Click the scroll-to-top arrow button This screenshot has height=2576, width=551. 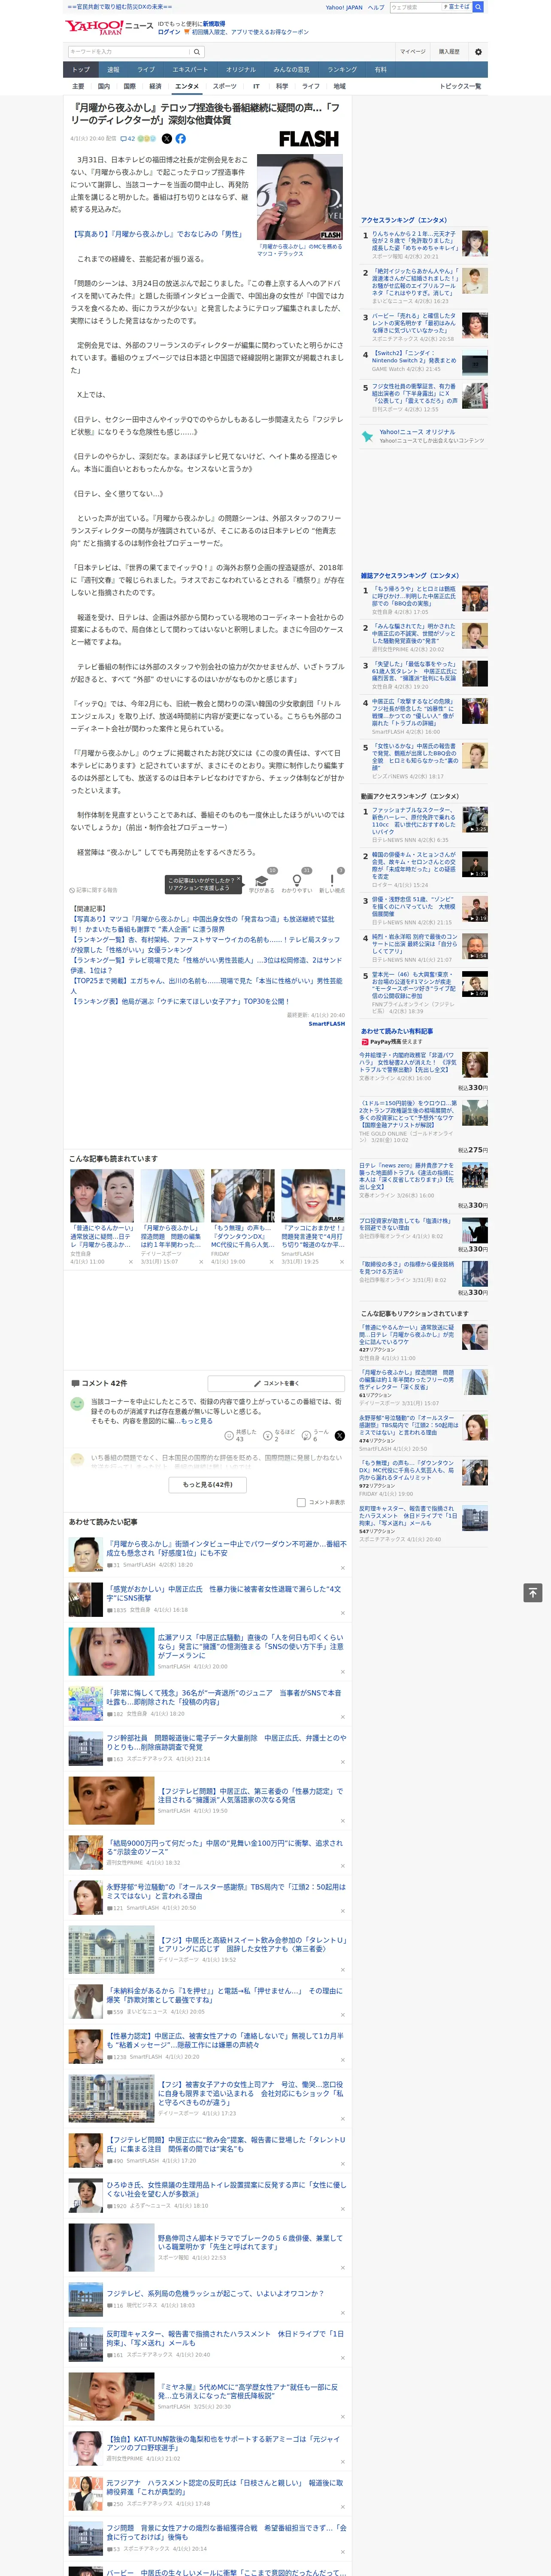click(533, 1592)
